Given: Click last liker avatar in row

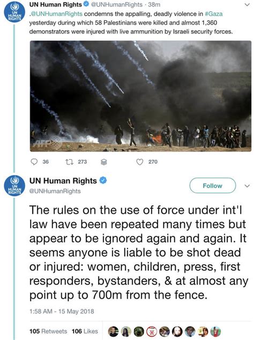Looking at the screenshot, I should [216, 331].
